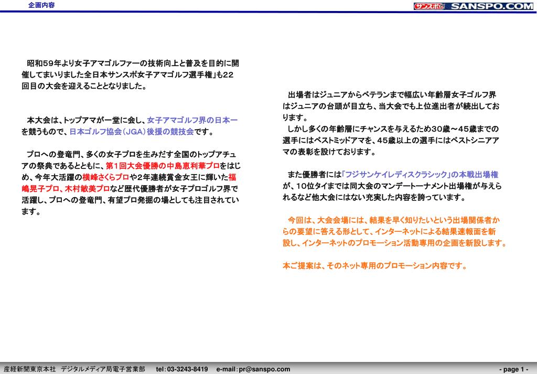Click red text 木村敏美プロ
The height and width of the screenshot is (374, 537).
88,189
